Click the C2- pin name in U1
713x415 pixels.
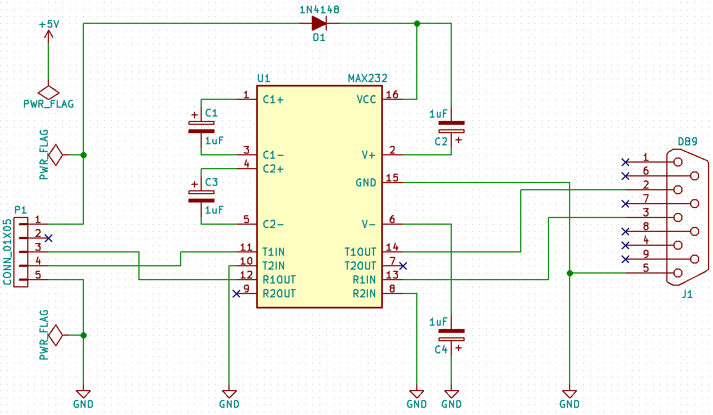(x=273, y=225)
